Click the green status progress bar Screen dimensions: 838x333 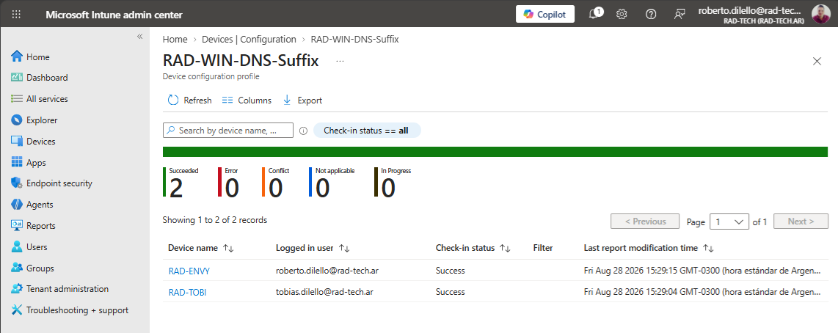tap(495, 152)
